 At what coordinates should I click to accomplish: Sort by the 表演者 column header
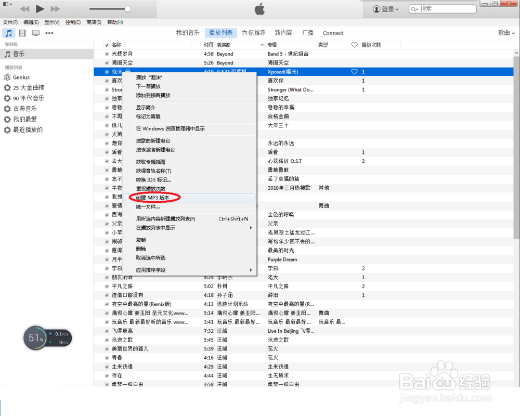click(240, 45)
